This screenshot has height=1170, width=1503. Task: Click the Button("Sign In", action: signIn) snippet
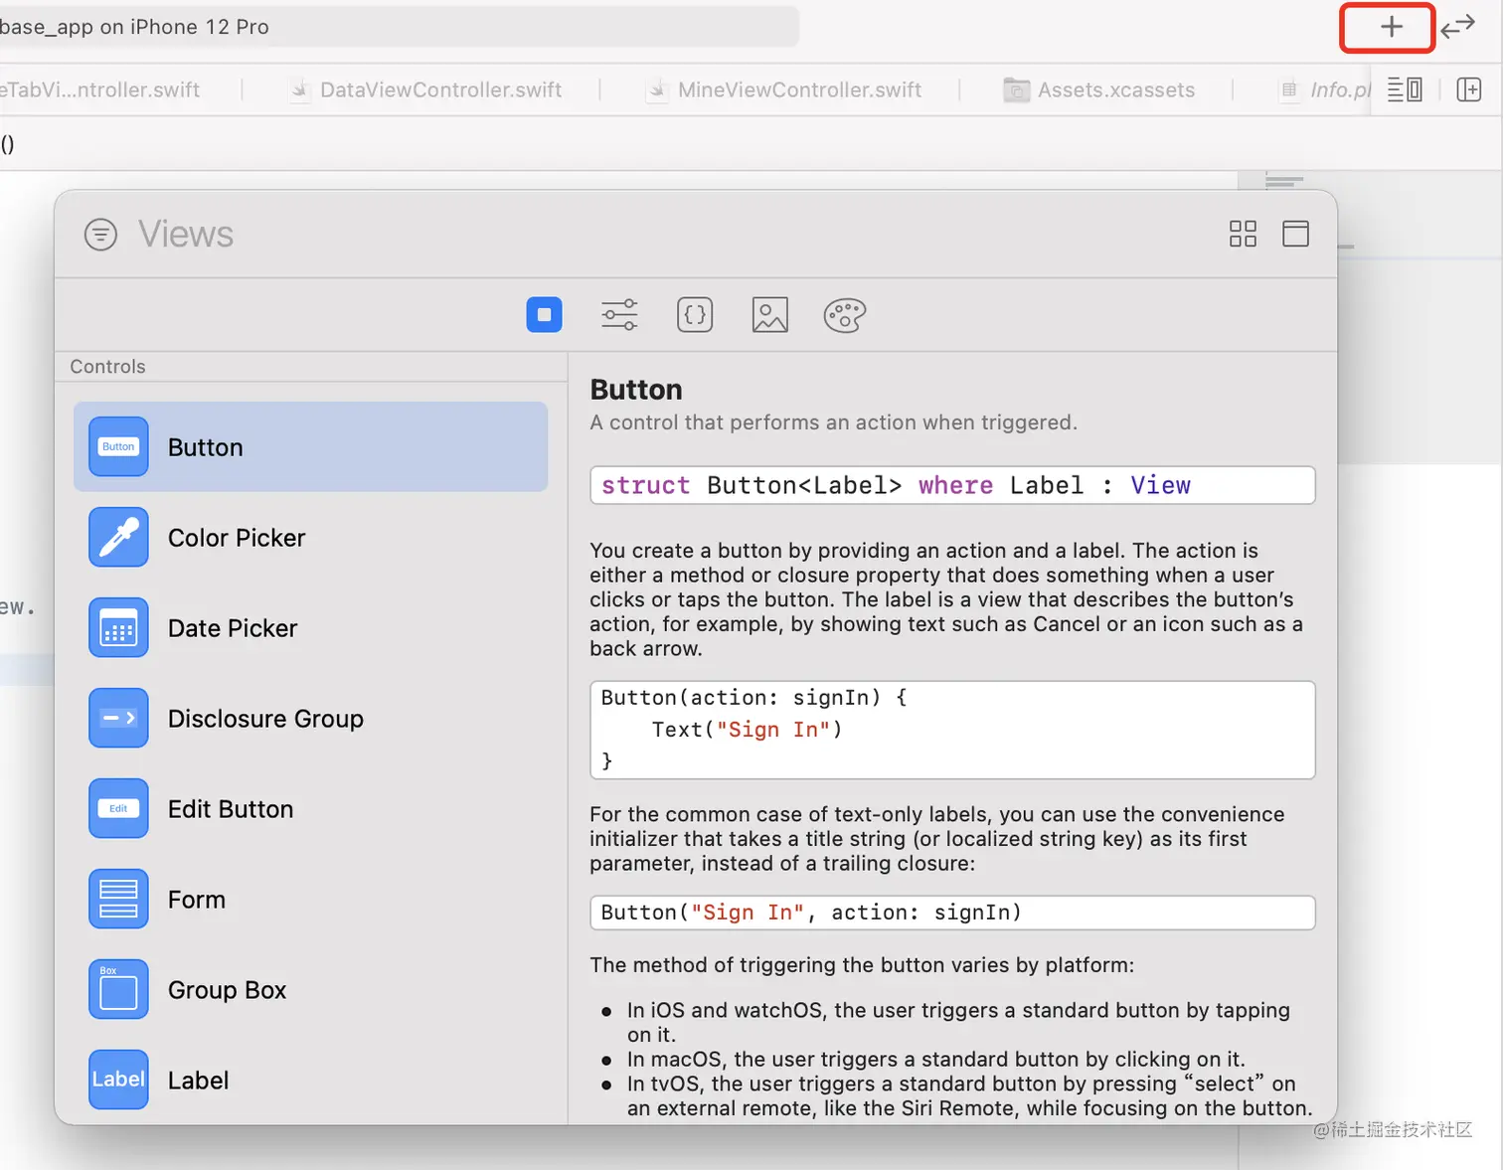952,913
